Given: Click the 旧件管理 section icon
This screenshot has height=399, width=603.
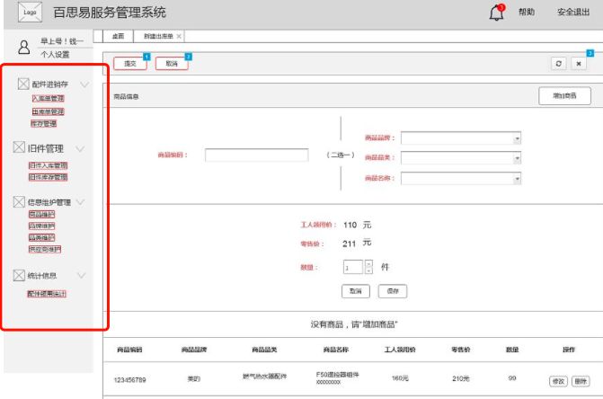Looking at the screenshot, I should tap(19, 147).
